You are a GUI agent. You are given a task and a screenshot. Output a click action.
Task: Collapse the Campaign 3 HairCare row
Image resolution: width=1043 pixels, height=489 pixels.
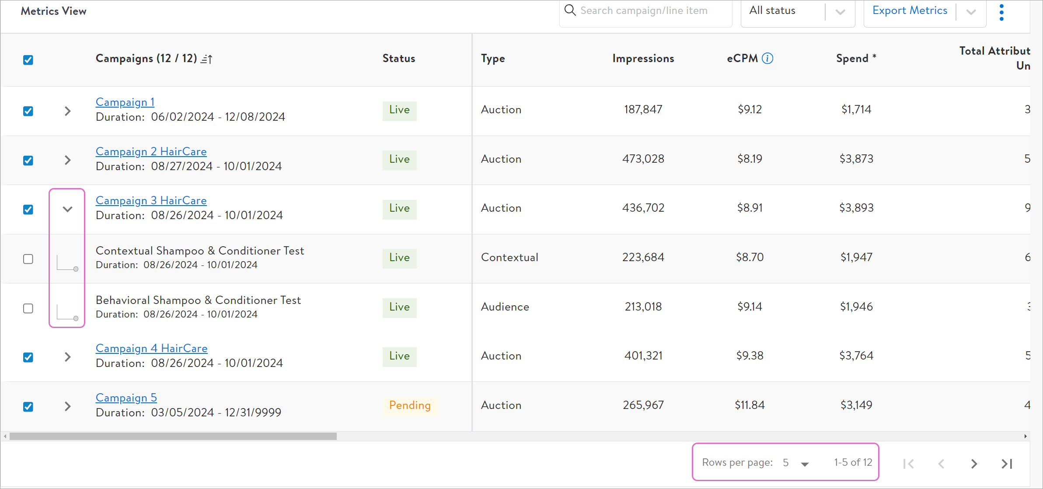click(x=67, y=209)
